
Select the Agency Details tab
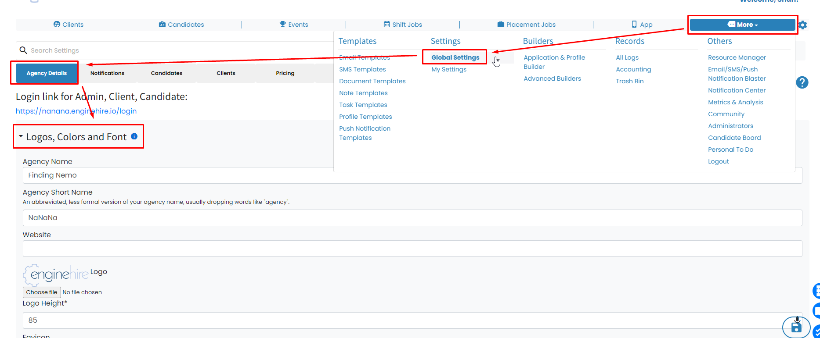tap(47, 73)
